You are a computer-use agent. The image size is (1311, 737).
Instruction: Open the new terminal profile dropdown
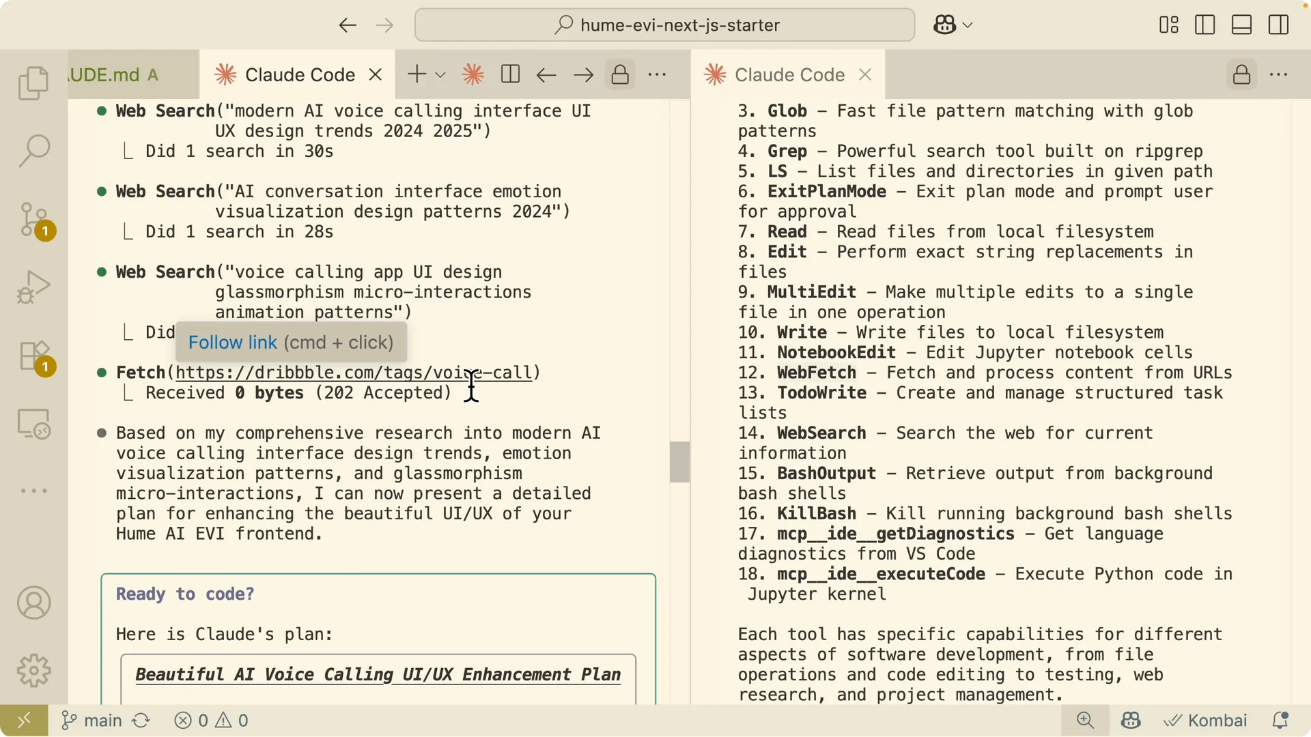pyautogui.click(x=440, y=75)
